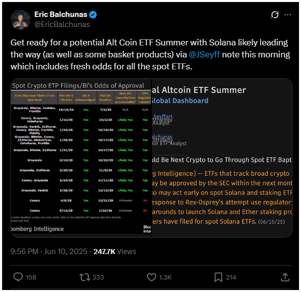This screenshot has width=301, height=292.
Task: View the 247.7K Views analytics
Action: click(x=115, y=252)
